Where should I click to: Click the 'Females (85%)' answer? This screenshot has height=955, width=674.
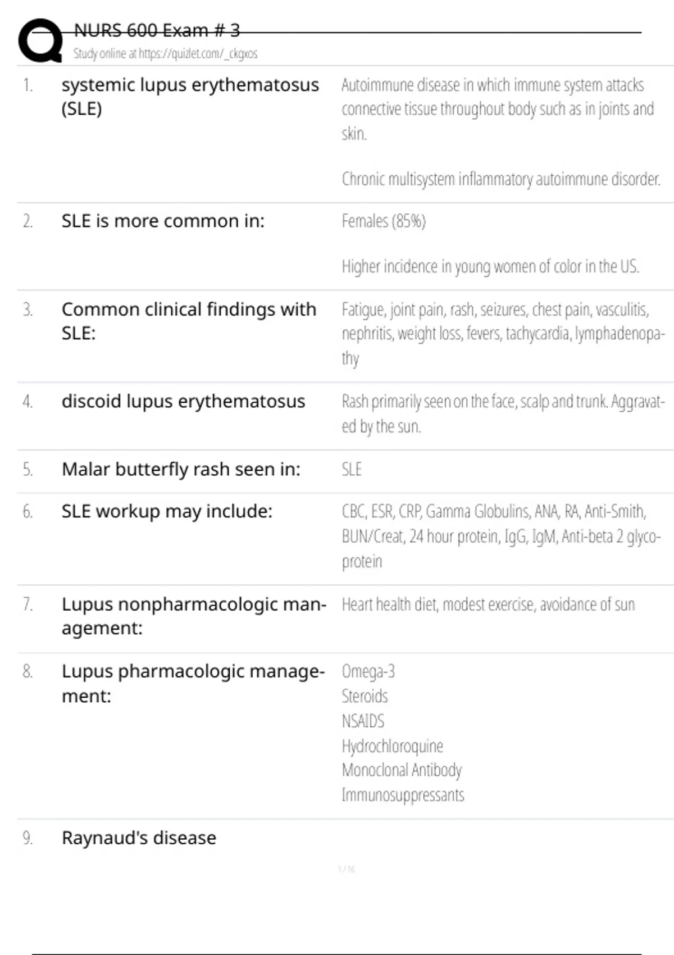(384, 221)
